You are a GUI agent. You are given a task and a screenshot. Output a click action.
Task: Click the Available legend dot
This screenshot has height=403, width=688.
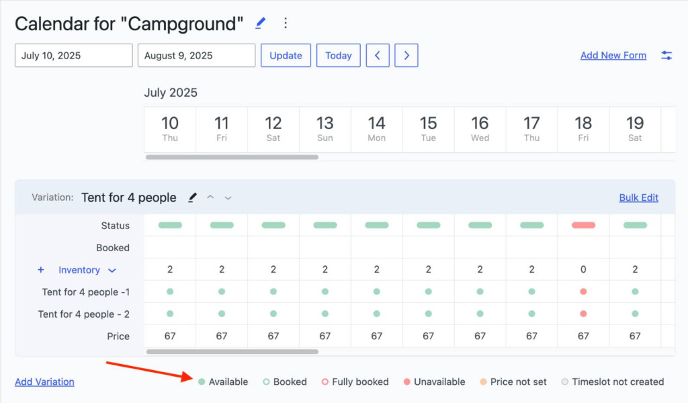(x=200, y=382)
